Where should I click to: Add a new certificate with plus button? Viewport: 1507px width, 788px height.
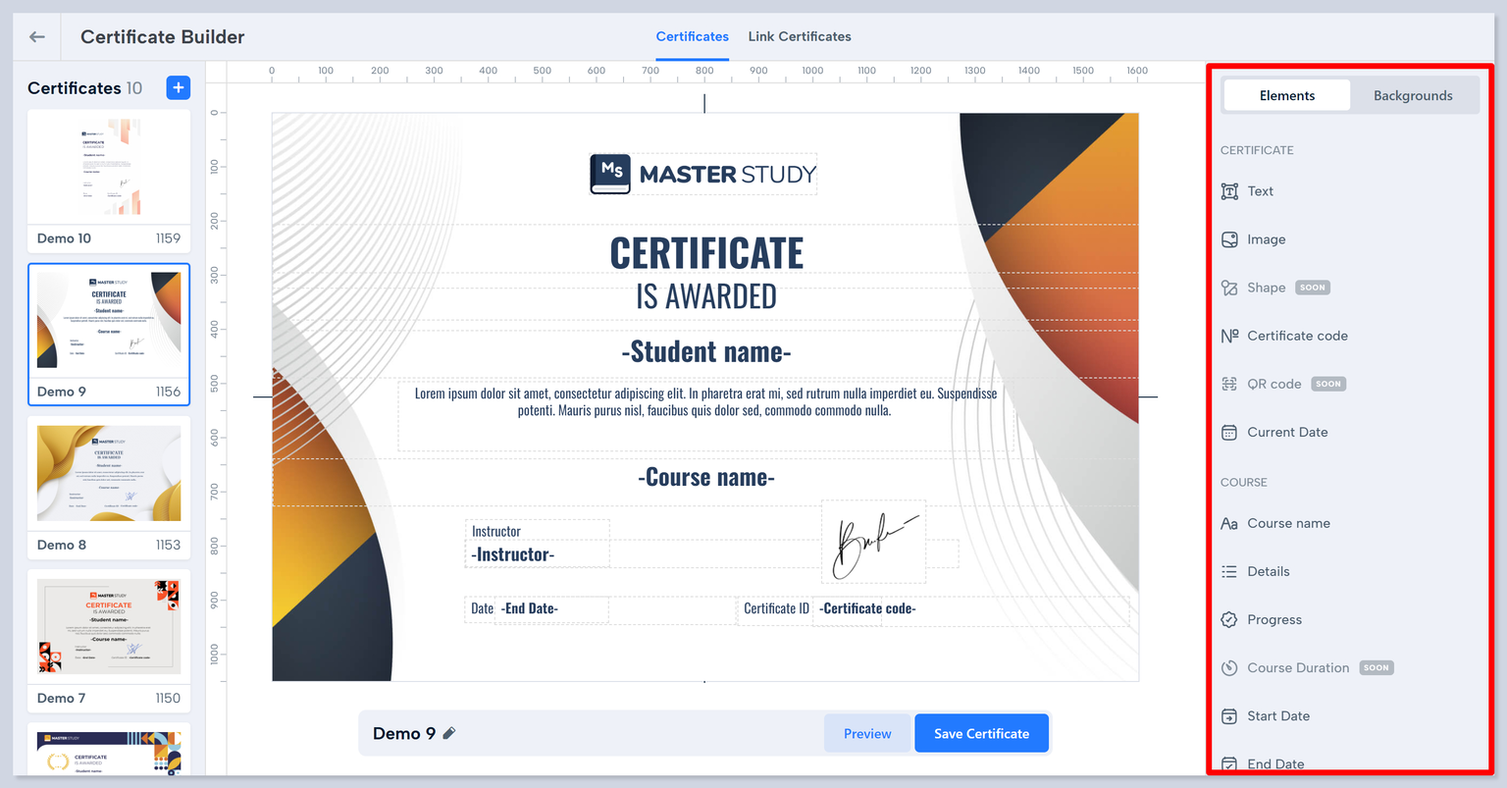[178, 87]
